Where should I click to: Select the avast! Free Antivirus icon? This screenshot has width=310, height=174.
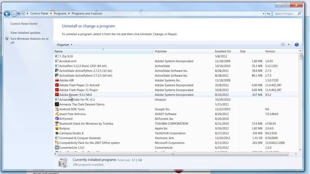pyautogui.click(x=57, y=114)
